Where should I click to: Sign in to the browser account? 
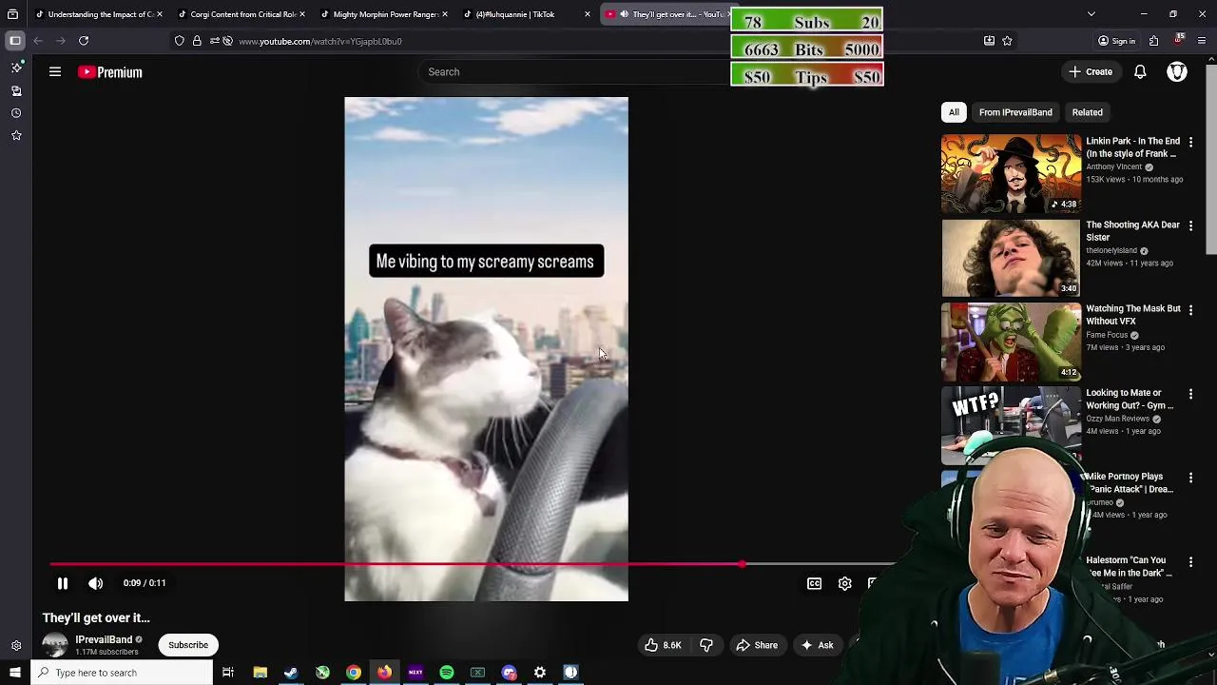tap(1116, 41)
